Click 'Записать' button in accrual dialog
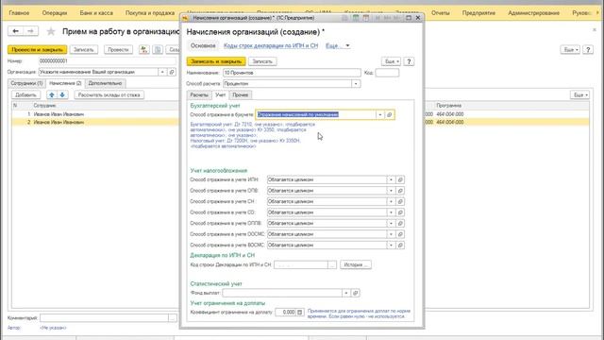The width and height of the screenshot is (604, 340). click(262, 61)
